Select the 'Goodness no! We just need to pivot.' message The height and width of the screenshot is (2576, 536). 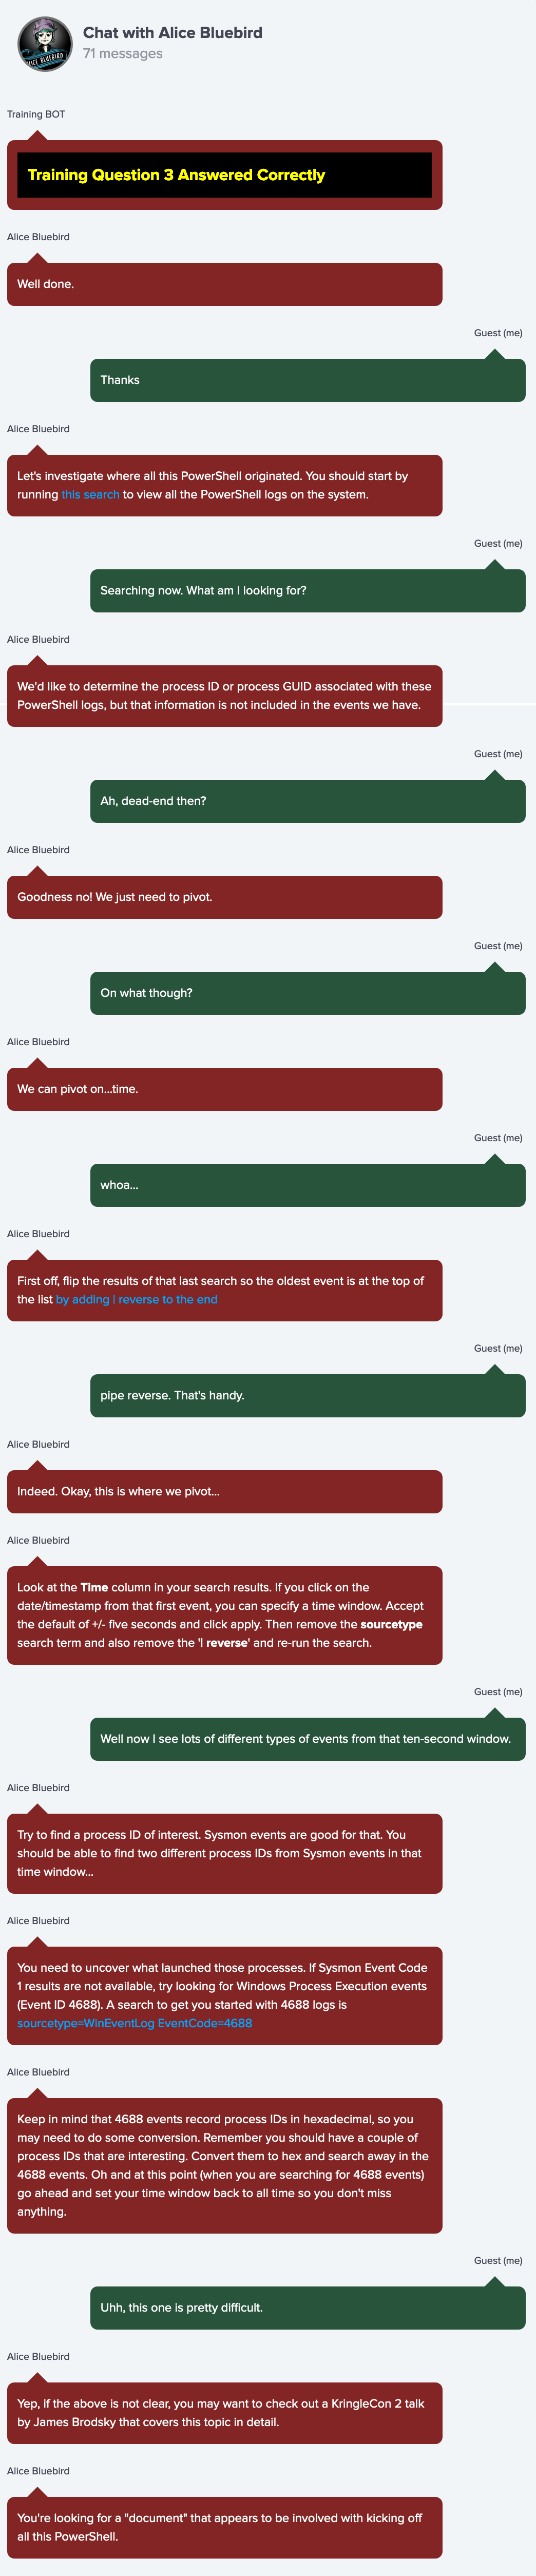click(225, 897)
